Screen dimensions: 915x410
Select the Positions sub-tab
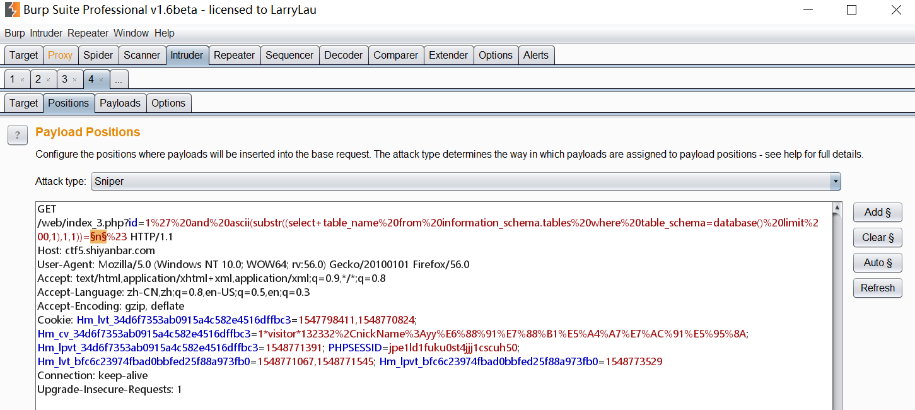coord(69,103)
